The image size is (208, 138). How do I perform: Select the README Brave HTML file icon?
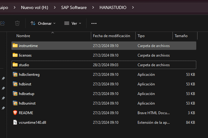[15, 113]
